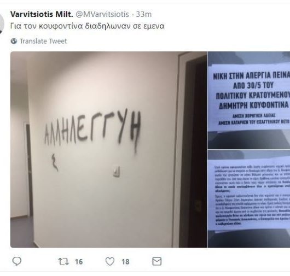
Task: Click the ΔΗΜΗΤΡΗ ΚΟΥΦΟΝΤΙΝΑ poster heading
Action: [x=253, y=105]
